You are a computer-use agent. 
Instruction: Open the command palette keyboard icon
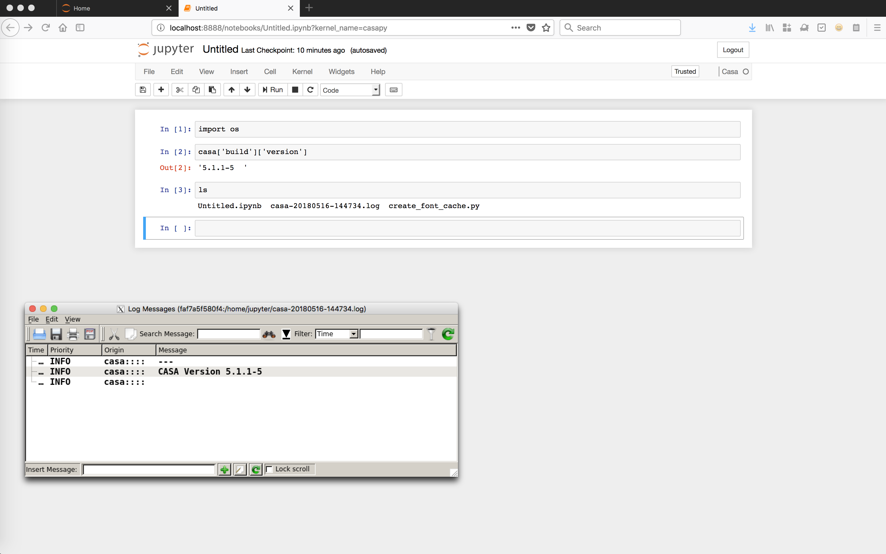(x=394, y=89)
